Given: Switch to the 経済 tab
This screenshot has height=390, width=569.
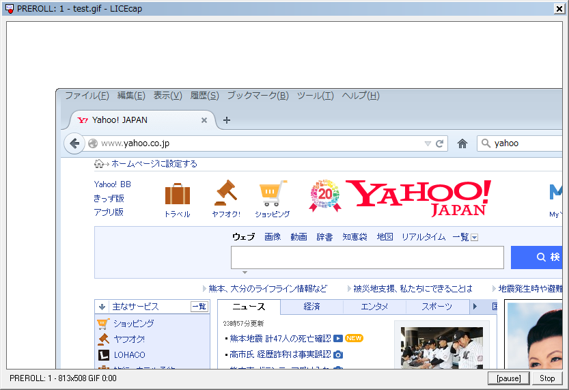Looking at the screenshot, I should click(x=311, y=307).
